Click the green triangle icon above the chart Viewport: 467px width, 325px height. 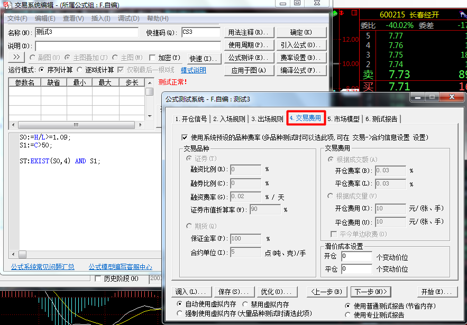335,13
